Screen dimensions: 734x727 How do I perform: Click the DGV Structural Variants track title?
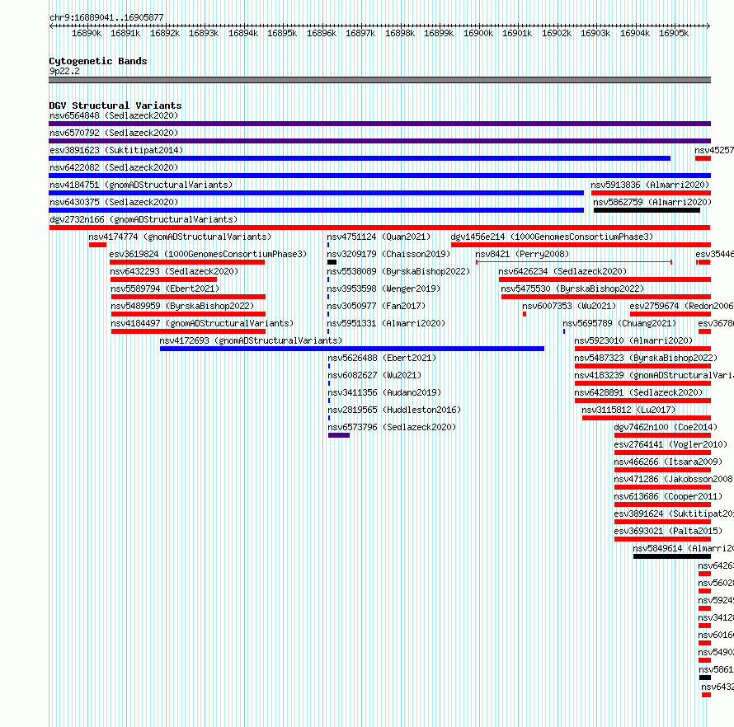click(115, 106)
